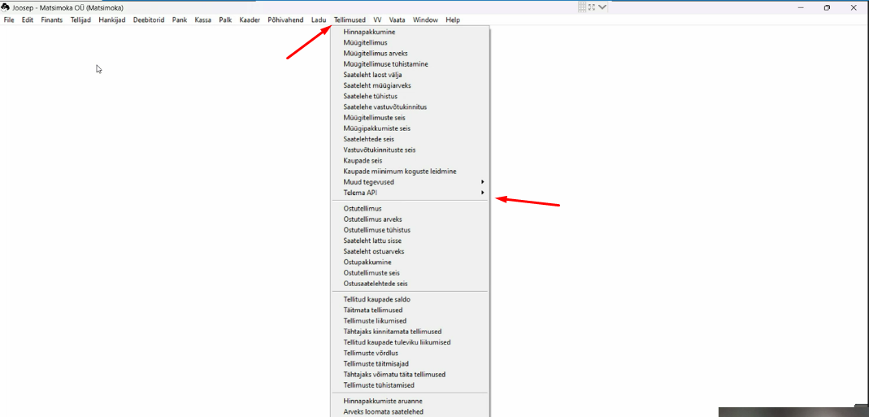Choose Hinnapakkumiste aruanne item
This screenshot has height=417, width=869.
[382, 401]
